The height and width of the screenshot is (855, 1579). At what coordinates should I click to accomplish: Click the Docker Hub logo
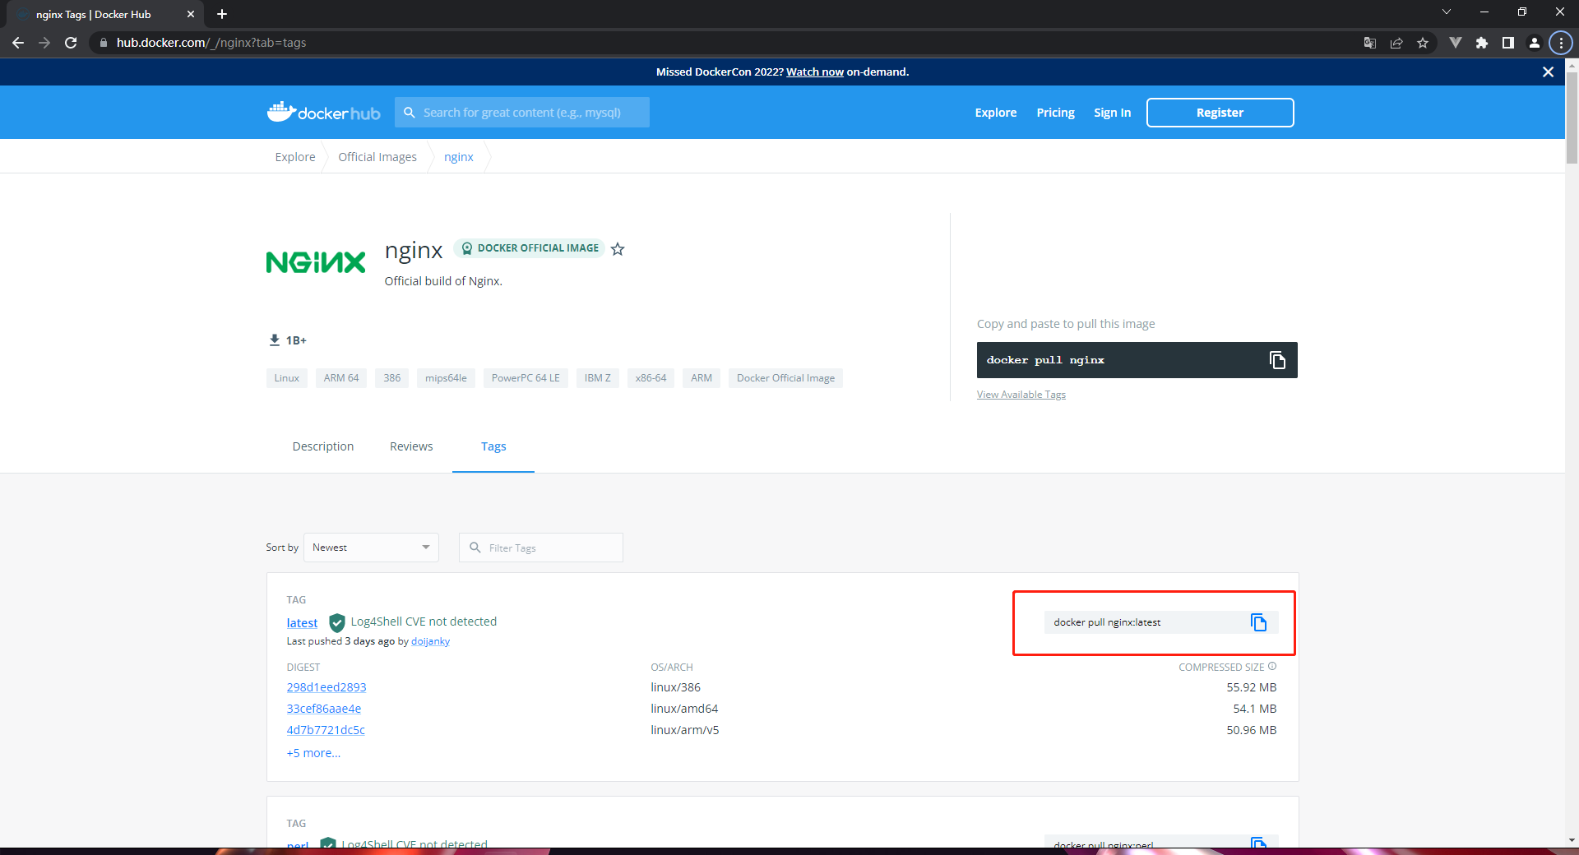(323, 113)
